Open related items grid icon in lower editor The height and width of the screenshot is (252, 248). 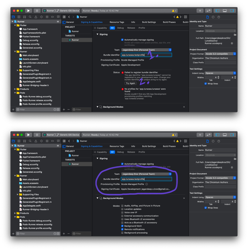[64, 141]
